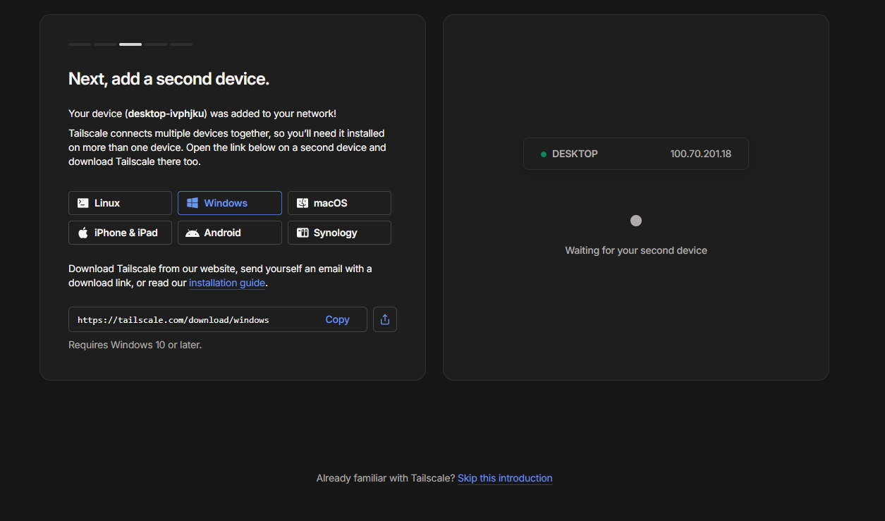Click the green online status dot

544,154
